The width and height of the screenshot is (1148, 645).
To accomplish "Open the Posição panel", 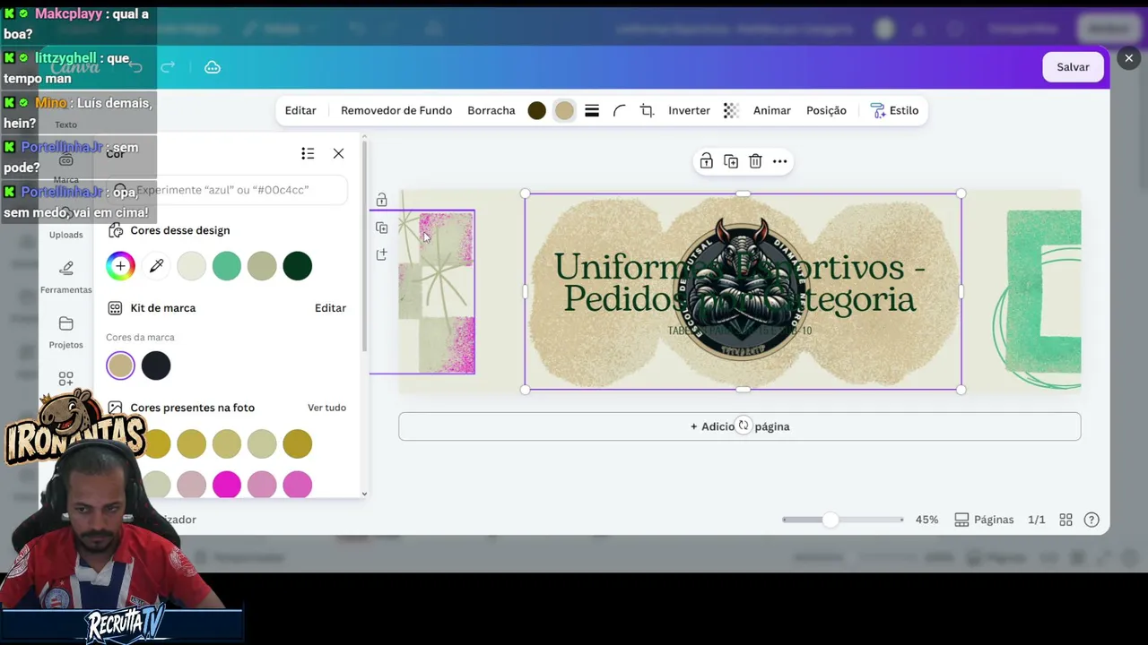I will point(826,110).
